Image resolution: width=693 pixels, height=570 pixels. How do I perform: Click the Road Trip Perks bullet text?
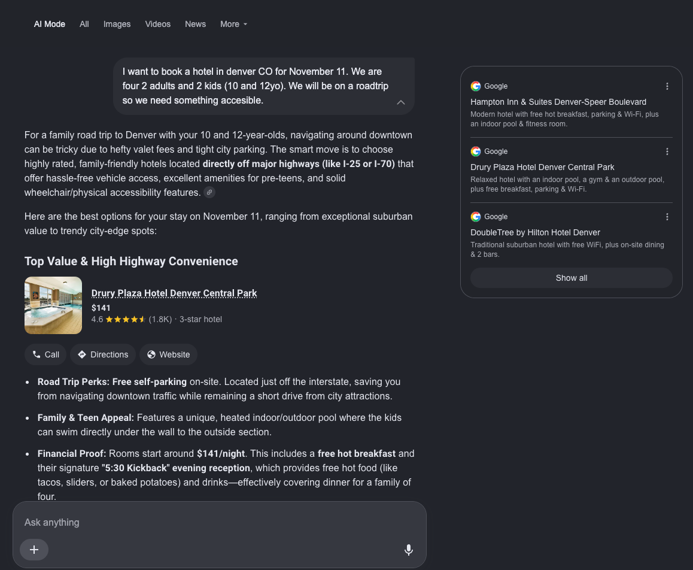click(219, 389)
